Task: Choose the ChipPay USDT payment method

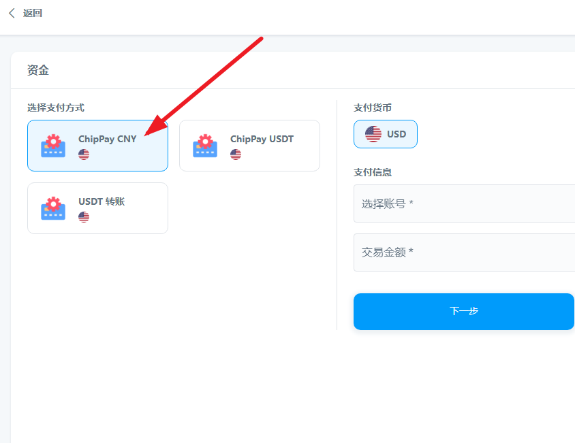Action: pos(262,139)
